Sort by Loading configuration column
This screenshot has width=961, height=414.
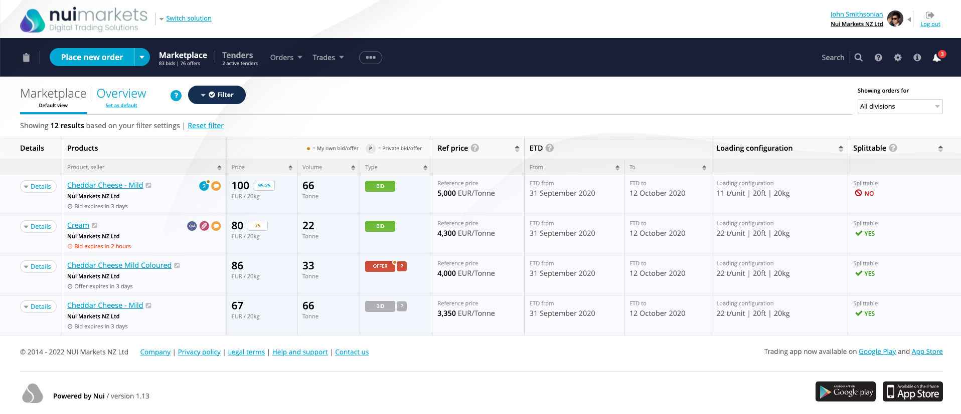coord(841,149)
